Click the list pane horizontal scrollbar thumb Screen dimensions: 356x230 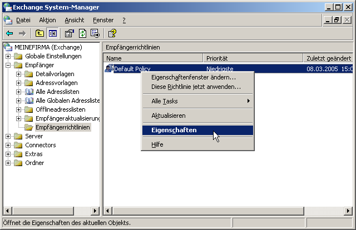click(x=208, y=211)
